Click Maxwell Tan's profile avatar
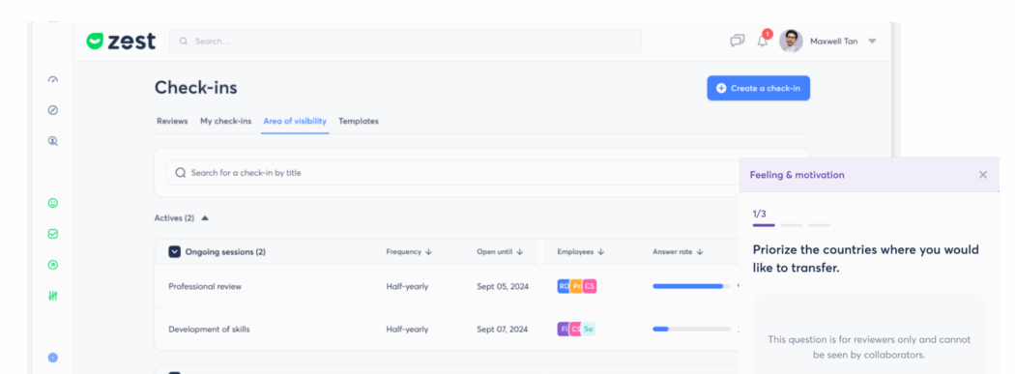This screenshot has height=374, width=1015. pyautogui.click(x=791, y=41)
